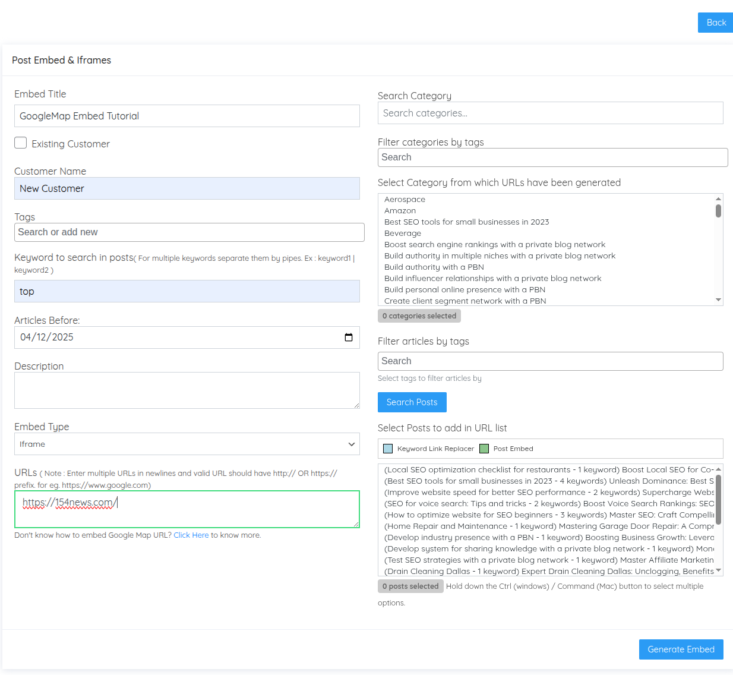Click the Search Posts button
Viewport: 733px width, 675px height.
tap(412, 402)
